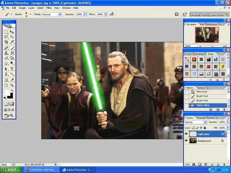Select the Line shape tool
The width and height of the screenshot is (231, 173).
(x=12, y=74)
